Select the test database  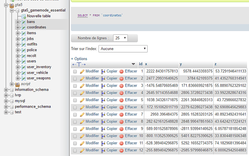pos(18,112)
